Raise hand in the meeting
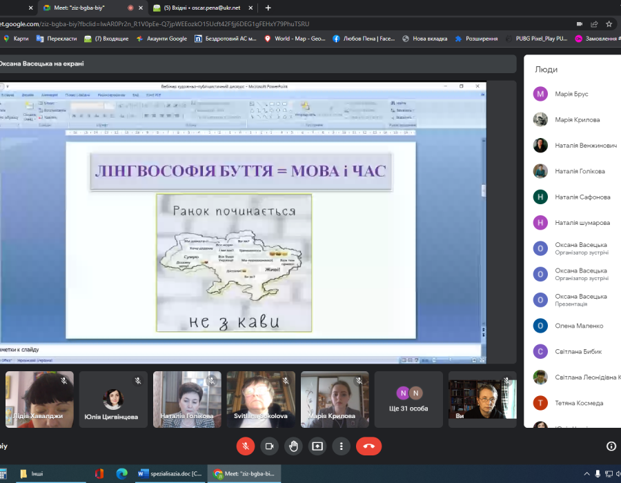 click(293, 446)
